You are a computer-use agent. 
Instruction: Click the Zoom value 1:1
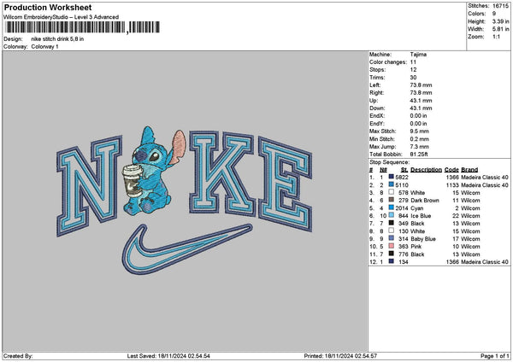[496, 37]
